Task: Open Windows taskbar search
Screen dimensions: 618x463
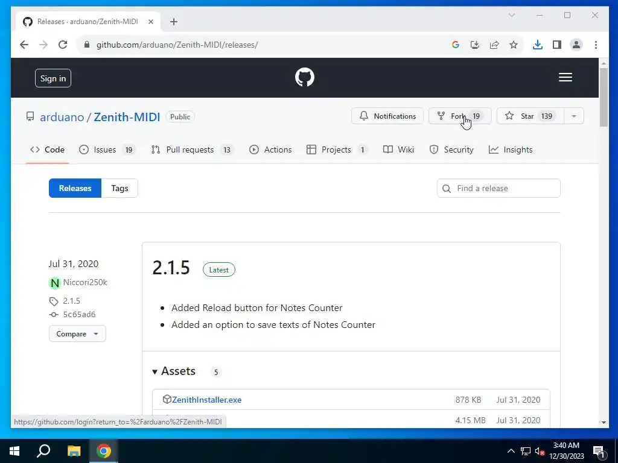Action: click(43, 451)
